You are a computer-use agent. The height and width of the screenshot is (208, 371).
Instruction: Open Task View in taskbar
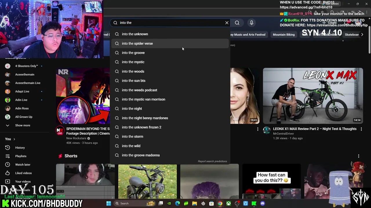(x=161, y=203)
